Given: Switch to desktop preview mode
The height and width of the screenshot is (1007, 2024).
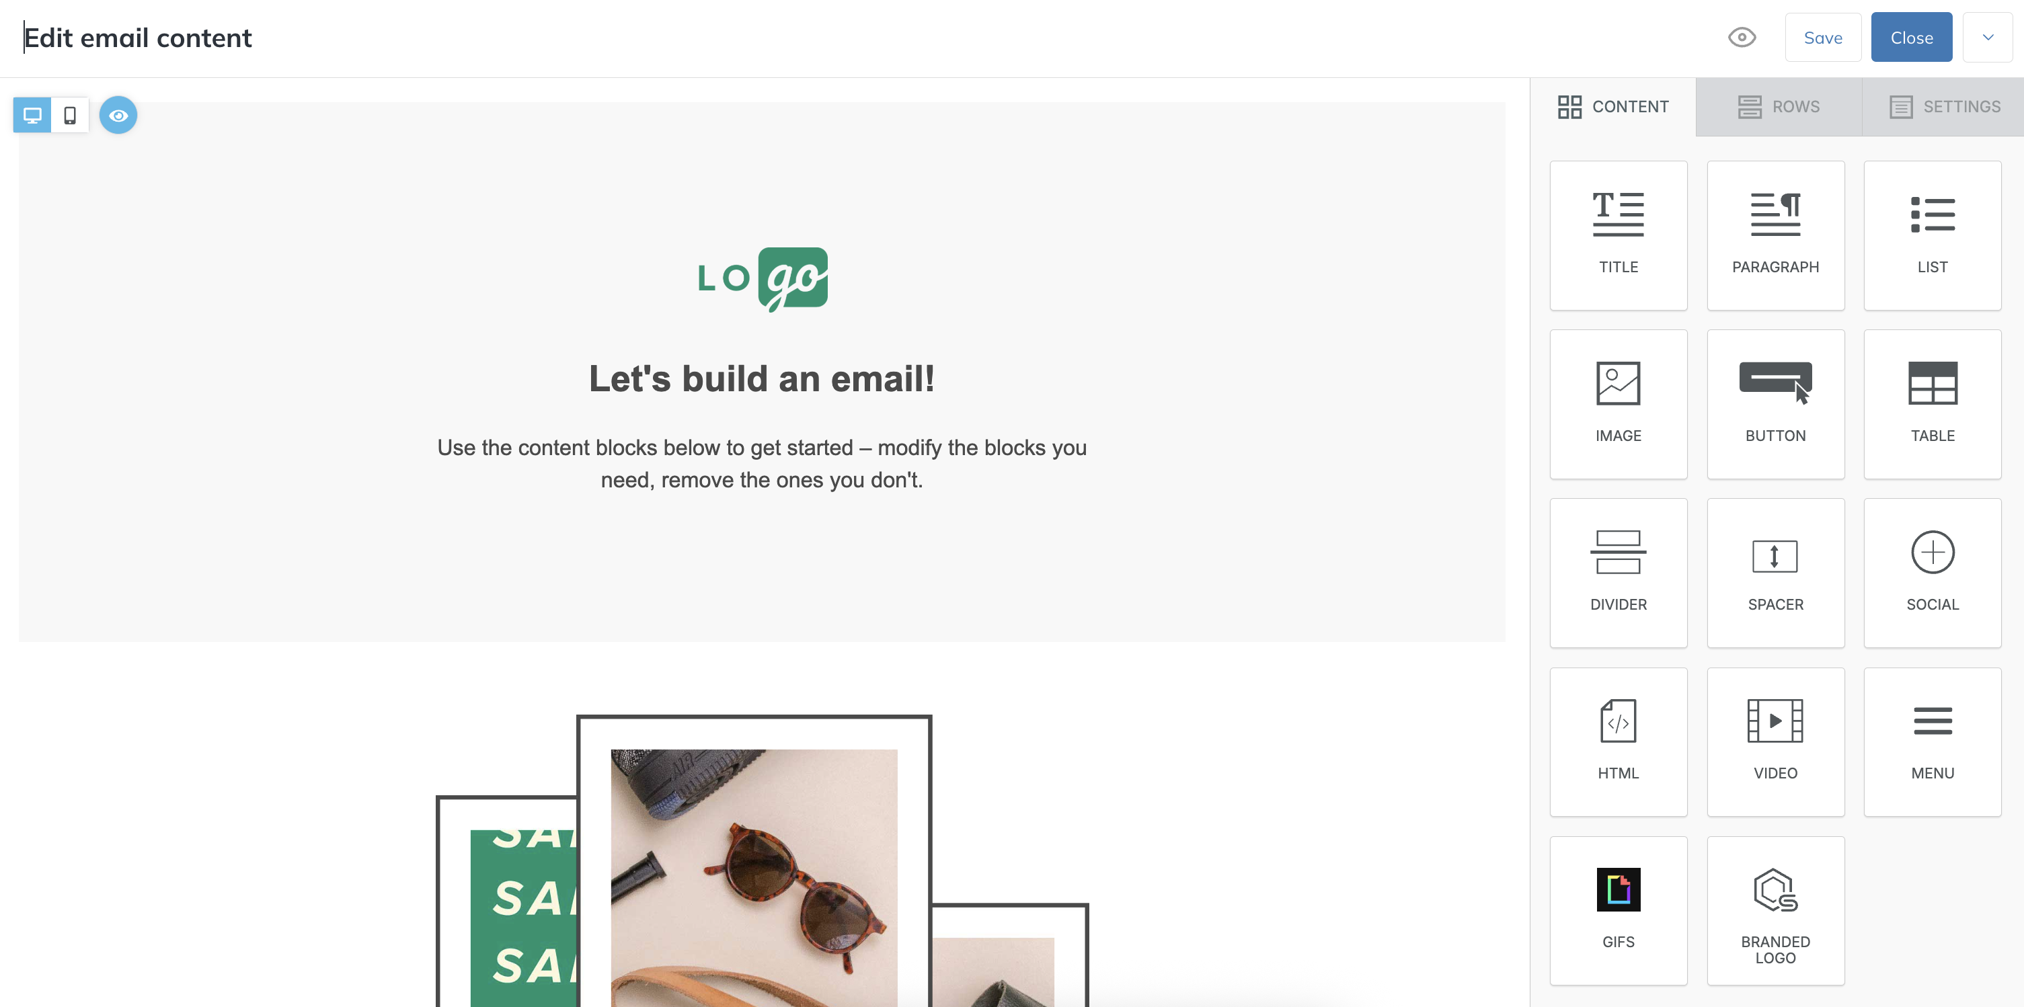Looking at the screenshot, I should pyautogui.click(x=32, y=116).
